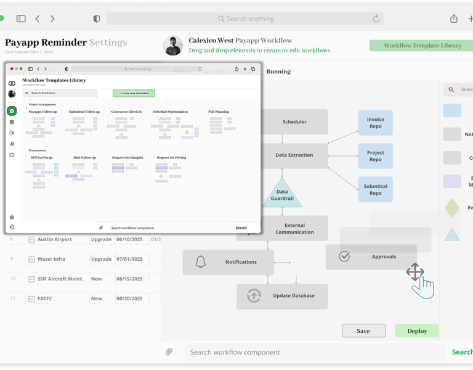This screenshot has height=370, width=473.
Task: Toggle the sidebar in the Templates Library window
Action: [30, 69]
